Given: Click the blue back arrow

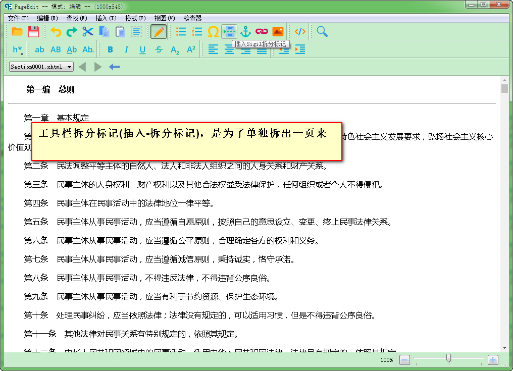Looking at the screenshot, I should click(114, 67).
